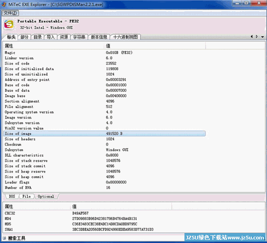Screen dimensions: 267x243
Task: Select the Base of data row
Action: coord(104,90)
